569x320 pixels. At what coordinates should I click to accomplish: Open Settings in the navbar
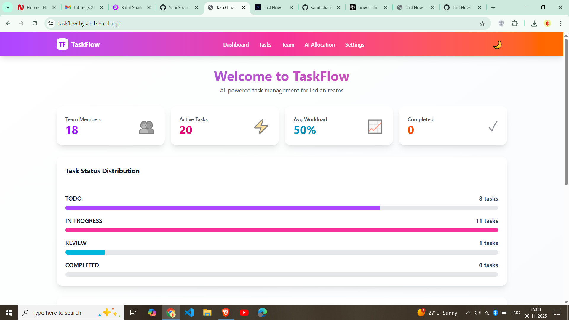[x=354, y=45]
